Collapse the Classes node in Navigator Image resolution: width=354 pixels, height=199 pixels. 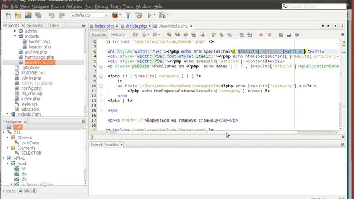(7, 138)
